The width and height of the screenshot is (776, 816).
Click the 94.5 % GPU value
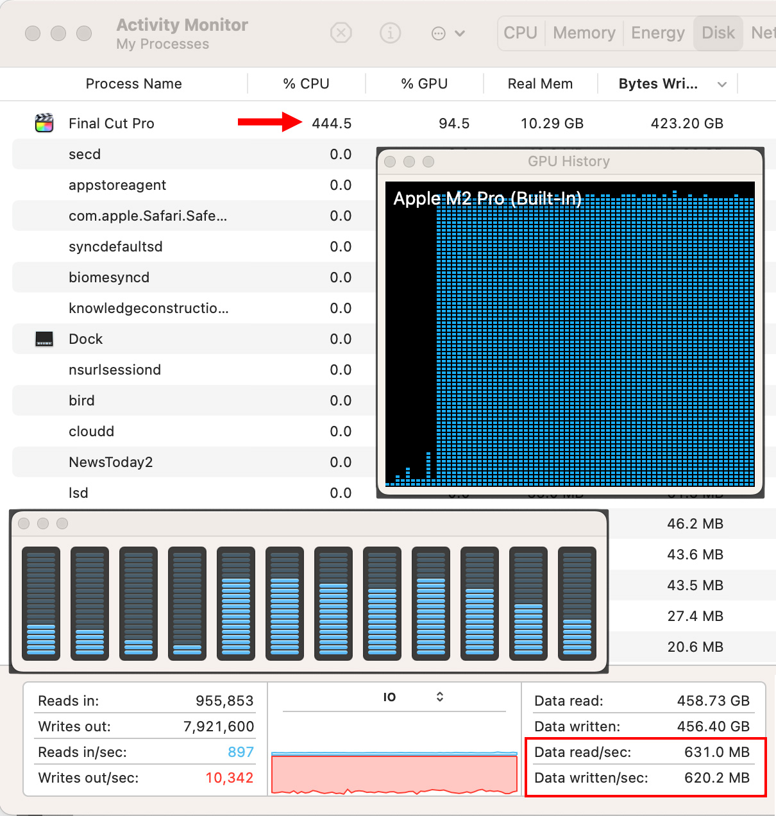pyautogui.click(x=454, y=123)
